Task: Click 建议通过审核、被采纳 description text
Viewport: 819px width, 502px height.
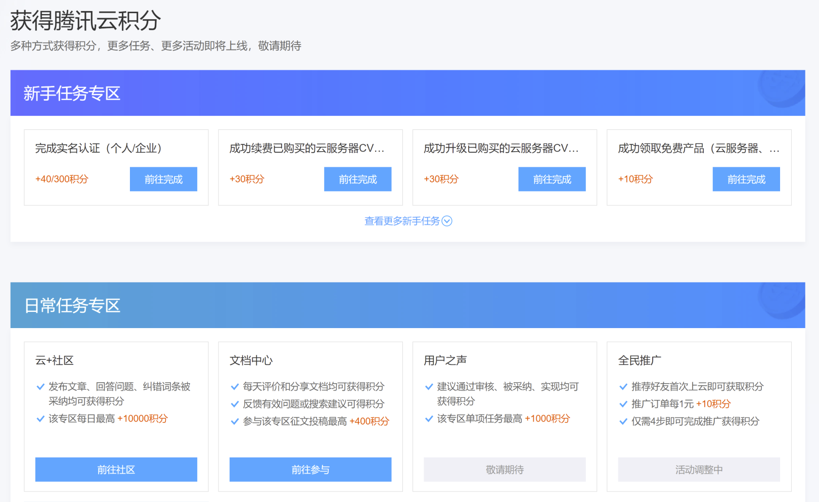Action: click(508, 394)
